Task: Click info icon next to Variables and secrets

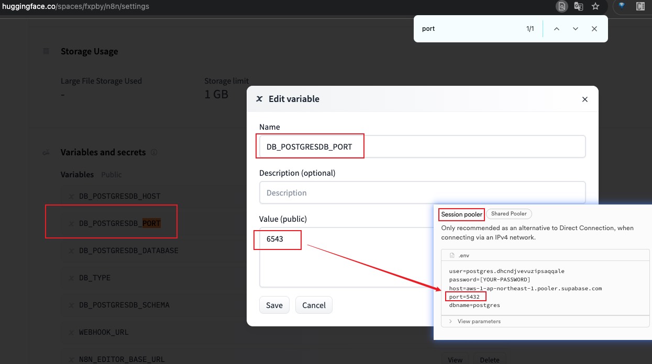Action: [x=154, y=152]
